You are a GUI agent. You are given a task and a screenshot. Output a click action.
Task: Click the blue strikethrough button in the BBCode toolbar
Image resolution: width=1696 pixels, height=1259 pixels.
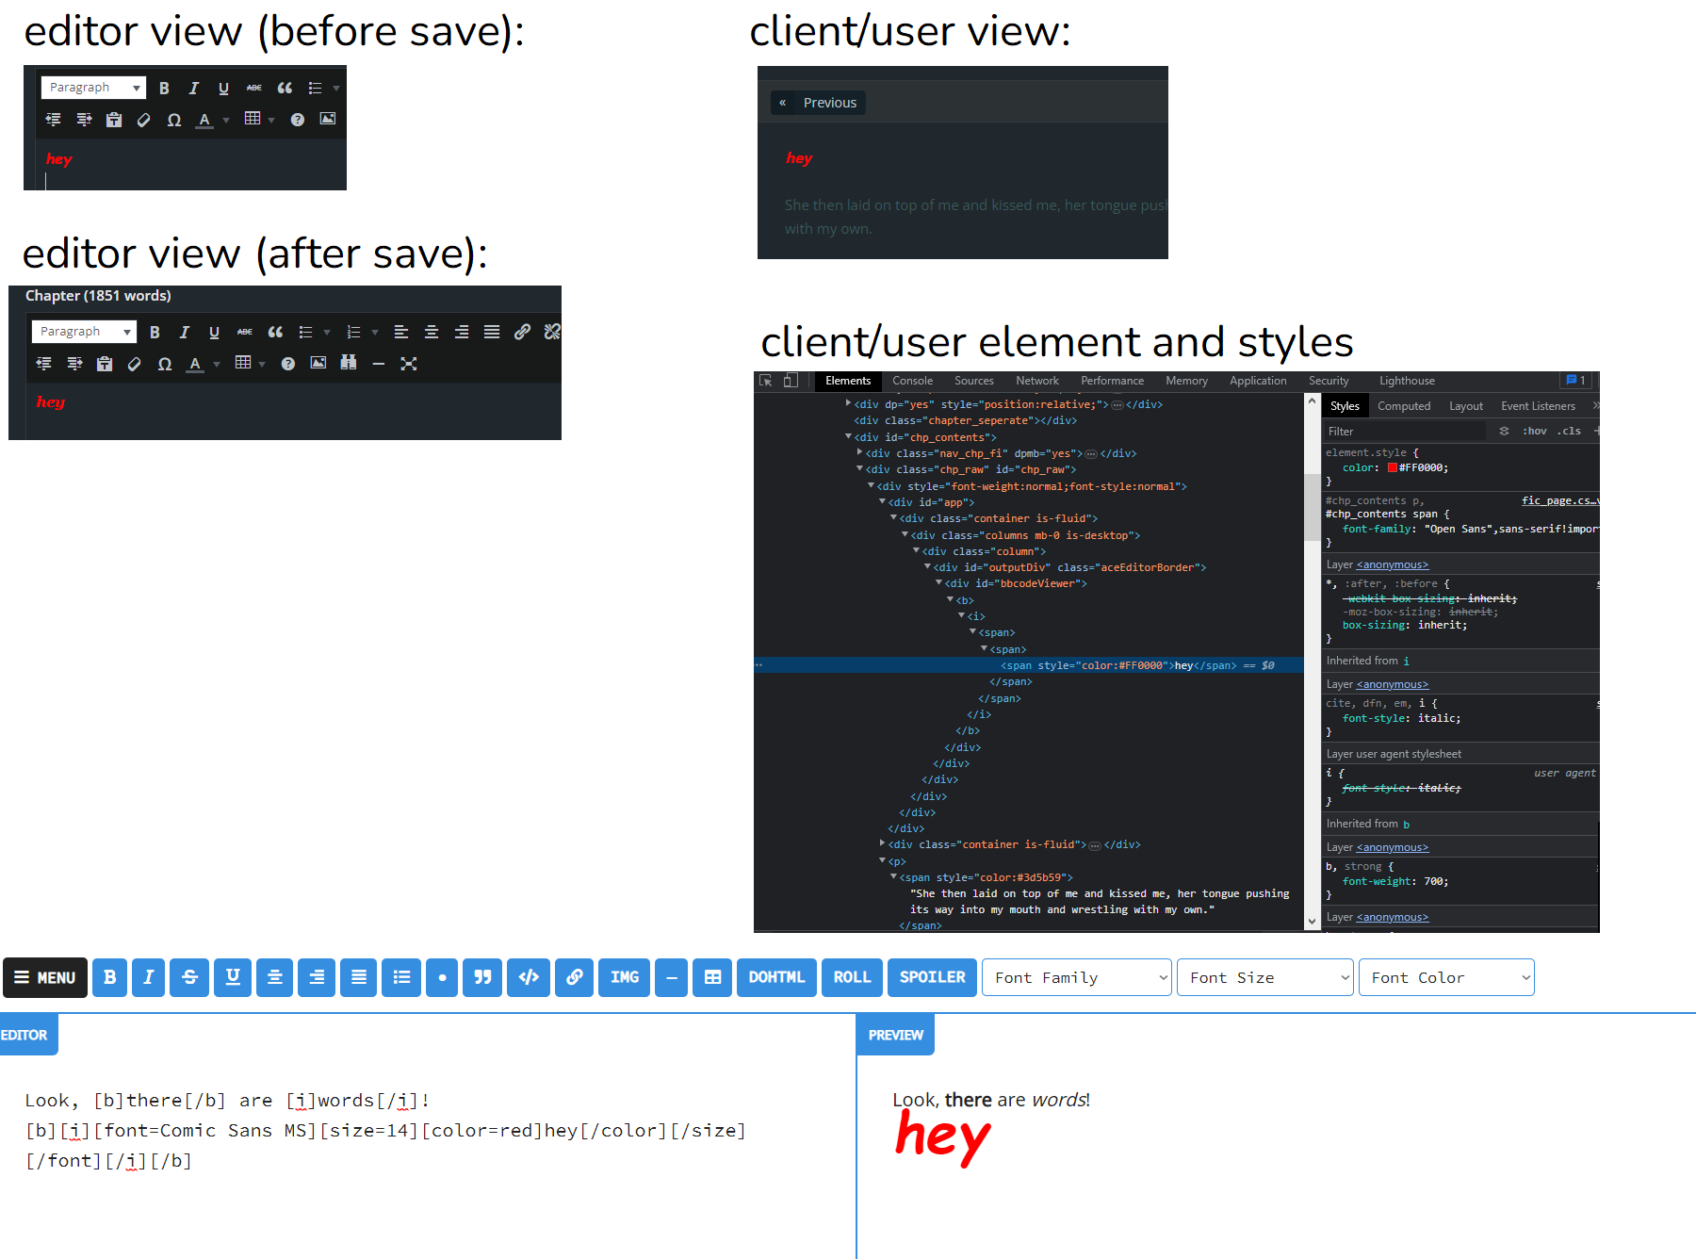point(189,977)
